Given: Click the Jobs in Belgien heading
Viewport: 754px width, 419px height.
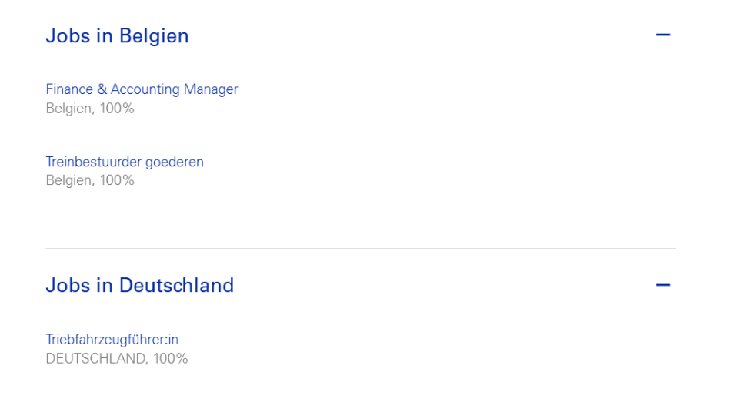Looking at the screenshot, I should click(x=117, y=36).
